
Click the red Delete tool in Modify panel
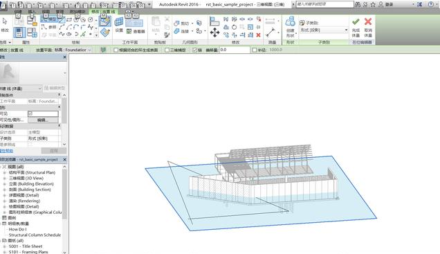(x=259, y=35)
